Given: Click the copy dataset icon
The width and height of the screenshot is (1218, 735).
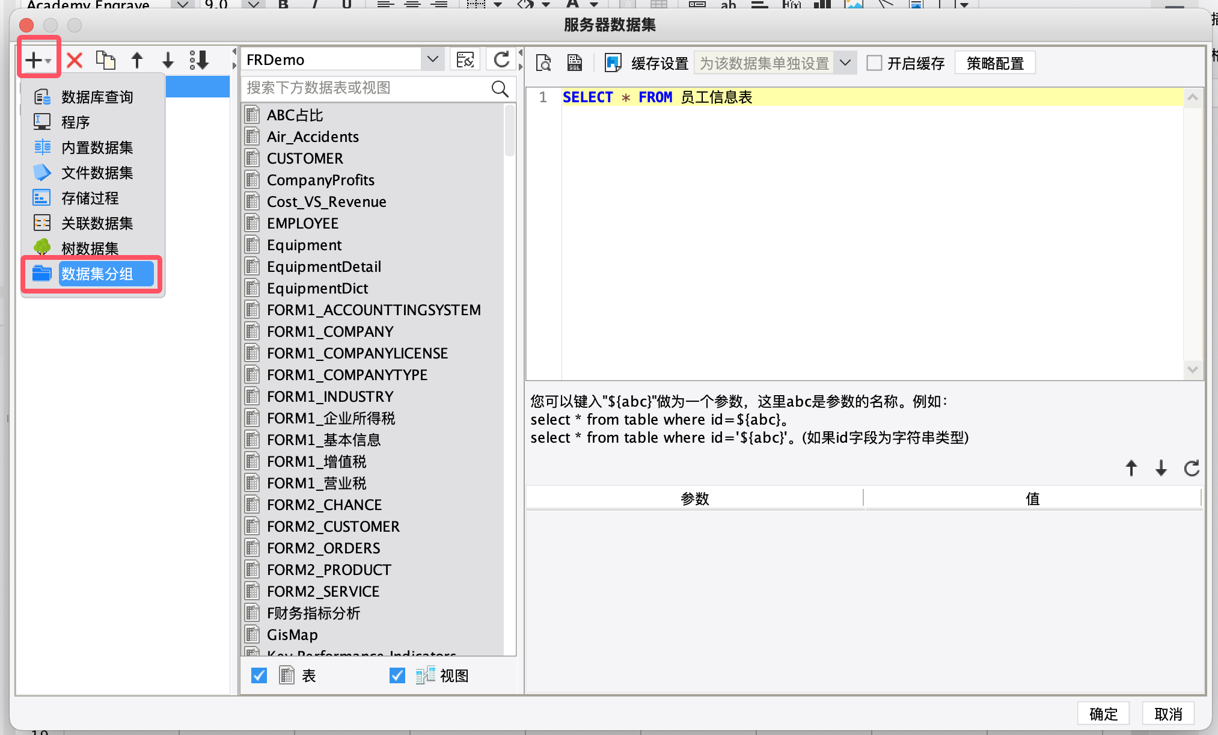Looking at the screenshot, I should click(x=106, y=60).
